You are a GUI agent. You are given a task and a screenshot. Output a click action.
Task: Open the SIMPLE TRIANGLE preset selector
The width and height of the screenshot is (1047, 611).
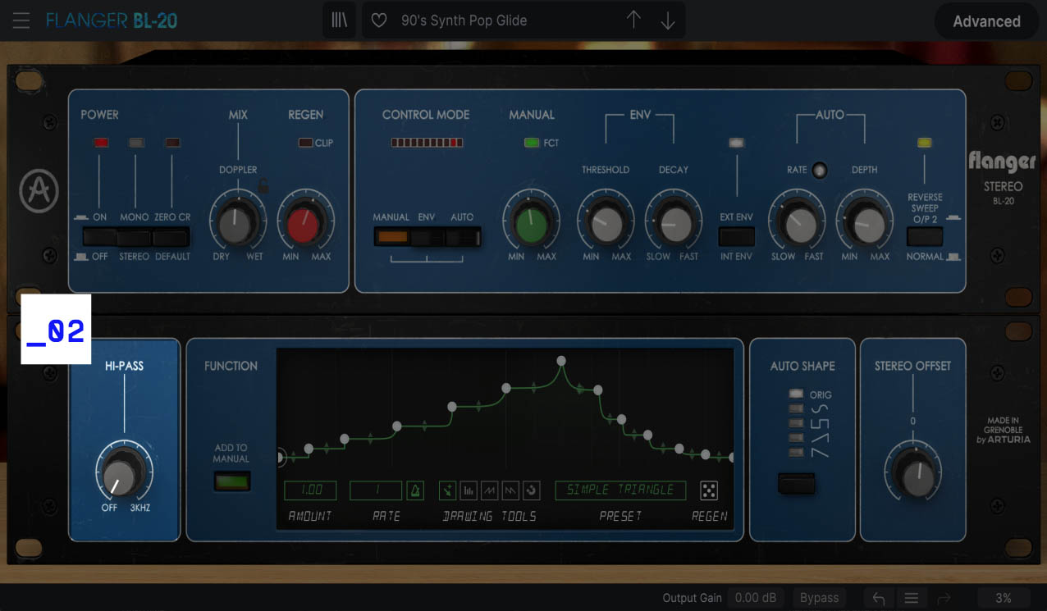tap(620, 490)
